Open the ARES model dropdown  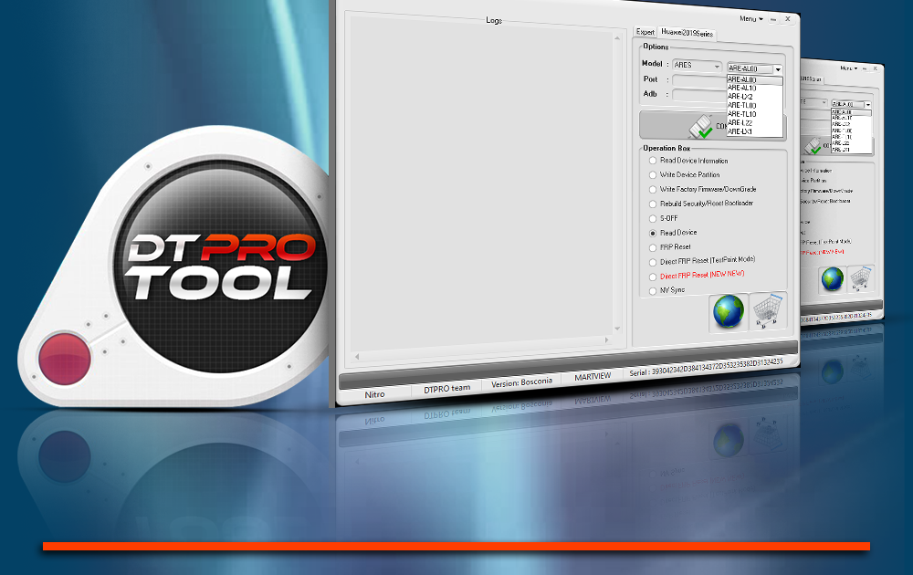(697, 66)
